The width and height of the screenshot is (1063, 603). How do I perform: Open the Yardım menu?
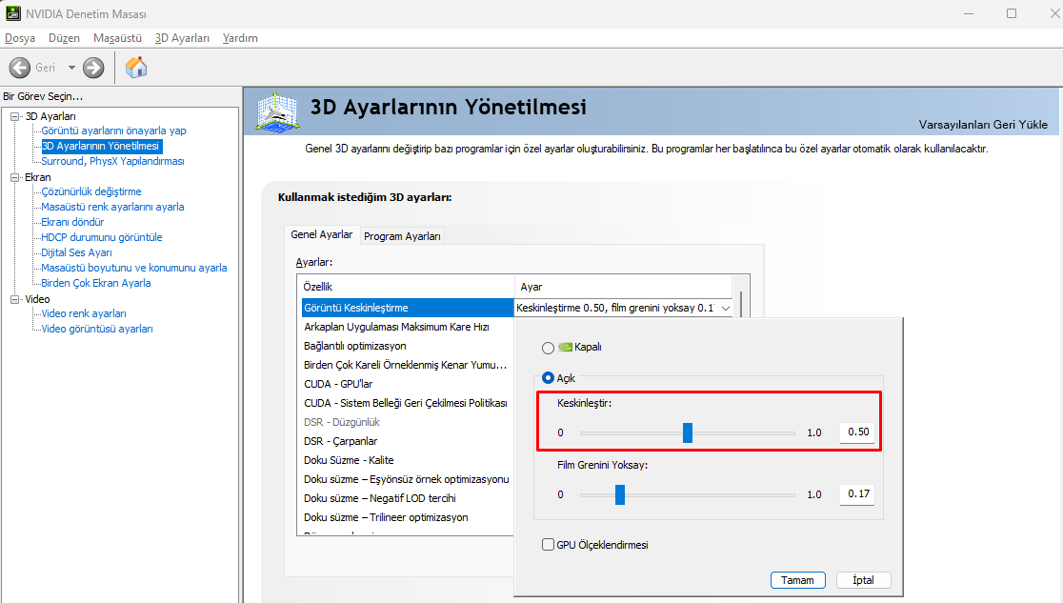coord(240,38)
